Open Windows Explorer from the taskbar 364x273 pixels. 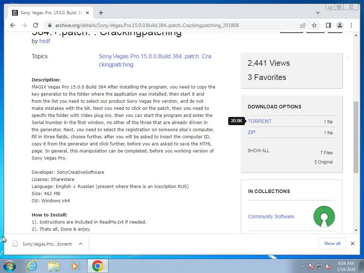tap(54, 266)
